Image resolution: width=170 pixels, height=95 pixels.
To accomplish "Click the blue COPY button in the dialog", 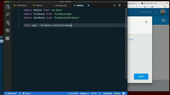I will [141, 77].
